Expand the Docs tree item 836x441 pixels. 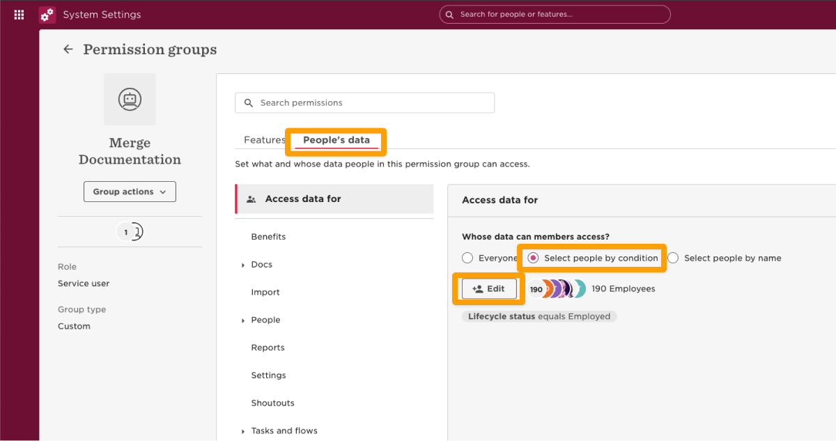(x=243, y=265)
